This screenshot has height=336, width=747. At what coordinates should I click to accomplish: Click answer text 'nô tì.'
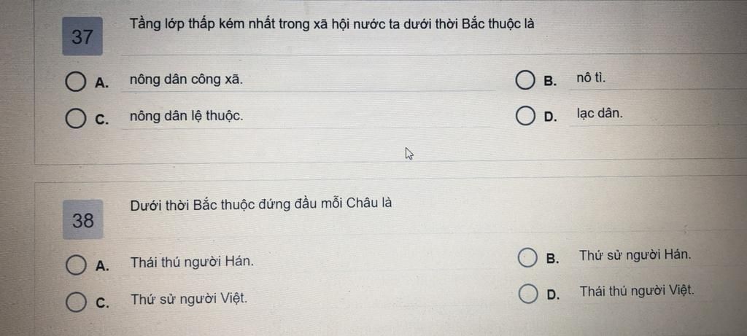[x=591, y=77]
